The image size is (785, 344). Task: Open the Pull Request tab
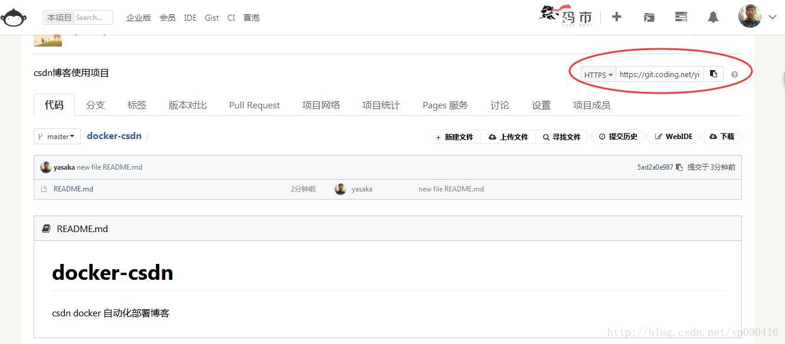coord(254,105)
